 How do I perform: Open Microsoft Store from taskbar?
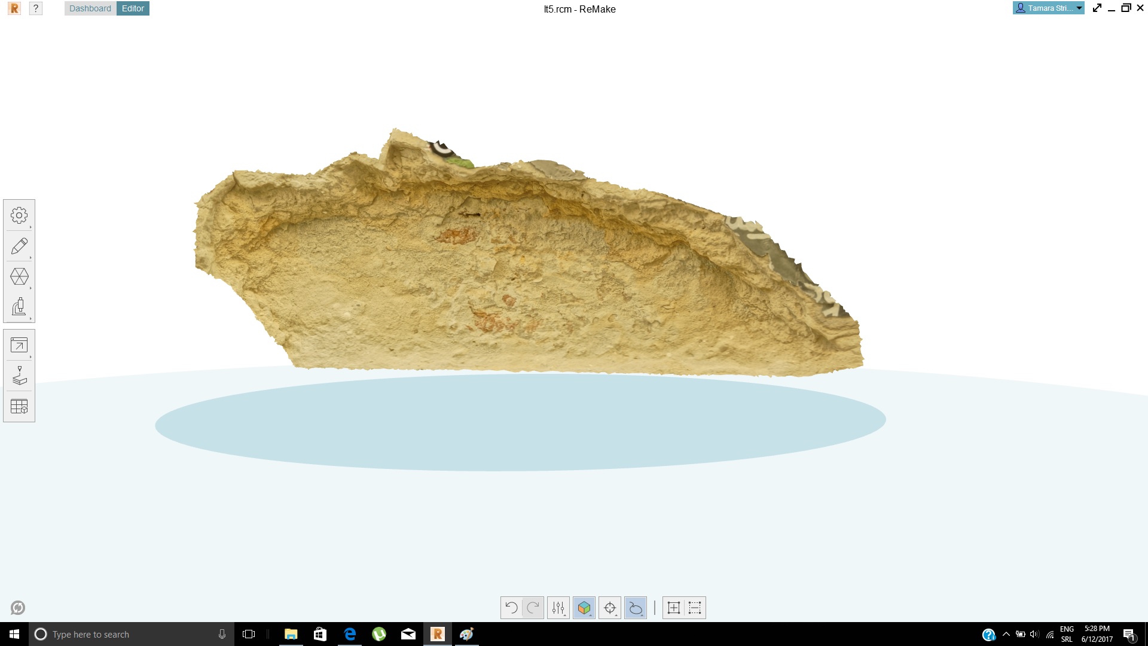click(x=320, y=634)
